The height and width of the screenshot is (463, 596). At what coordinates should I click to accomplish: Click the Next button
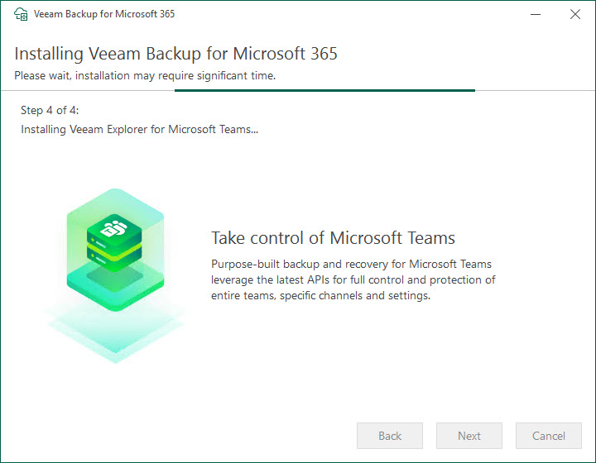(x=469, y=436)
